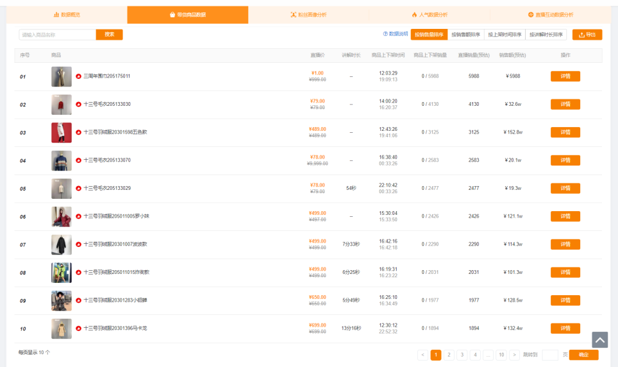Select the 带货商品数据 tab
This screenshot has height=367, width=618.
point(188,15)
